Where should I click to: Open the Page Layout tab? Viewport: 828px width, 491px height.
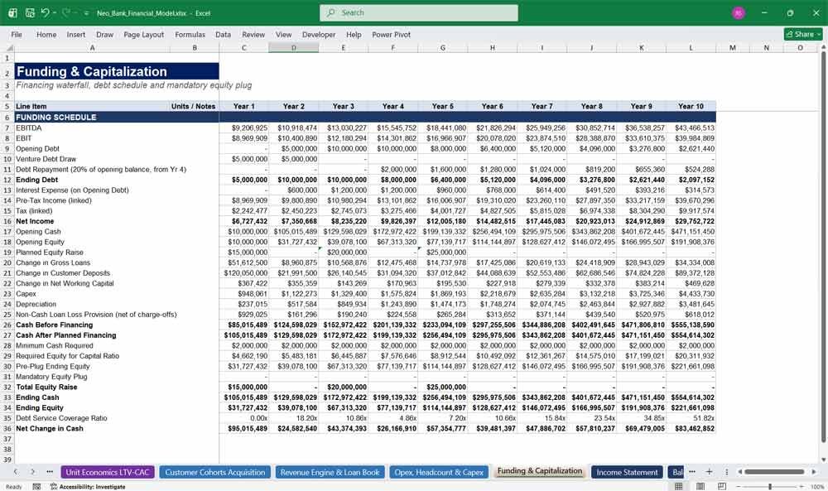tap(143, 34)
